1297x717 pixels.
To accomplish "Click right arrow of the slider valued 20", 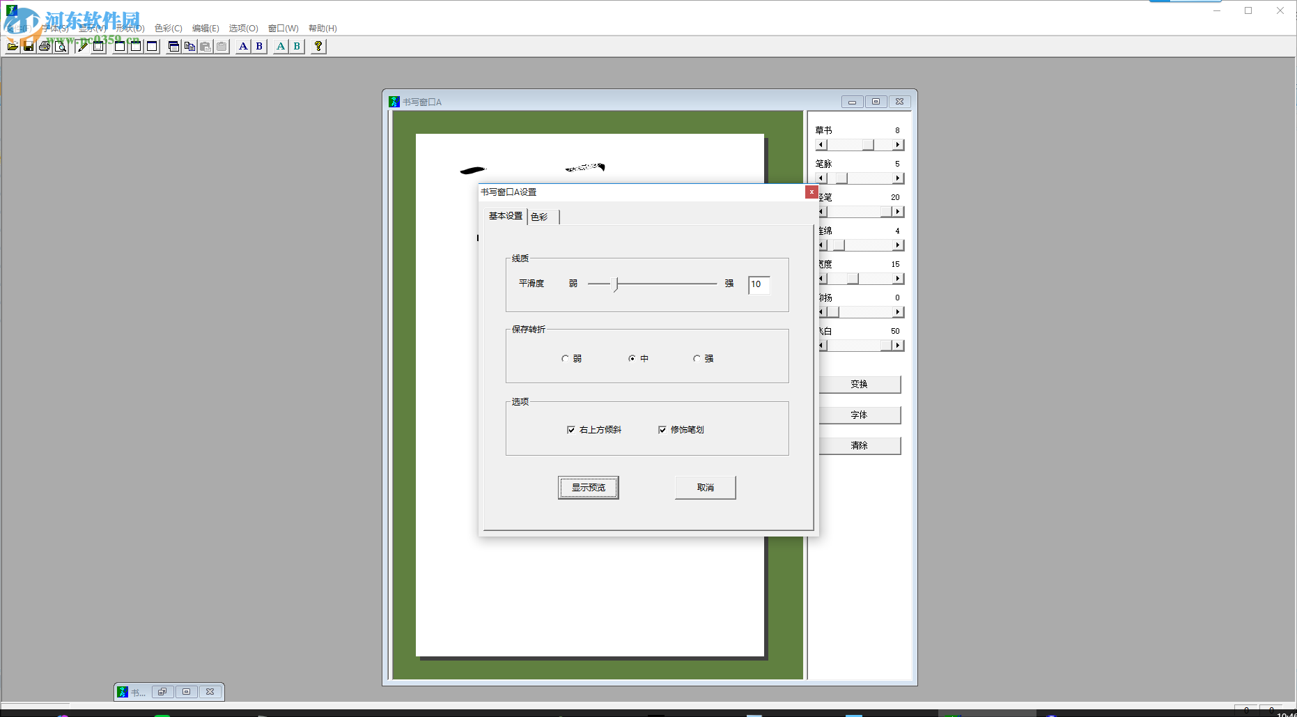I will pos(898,212).
